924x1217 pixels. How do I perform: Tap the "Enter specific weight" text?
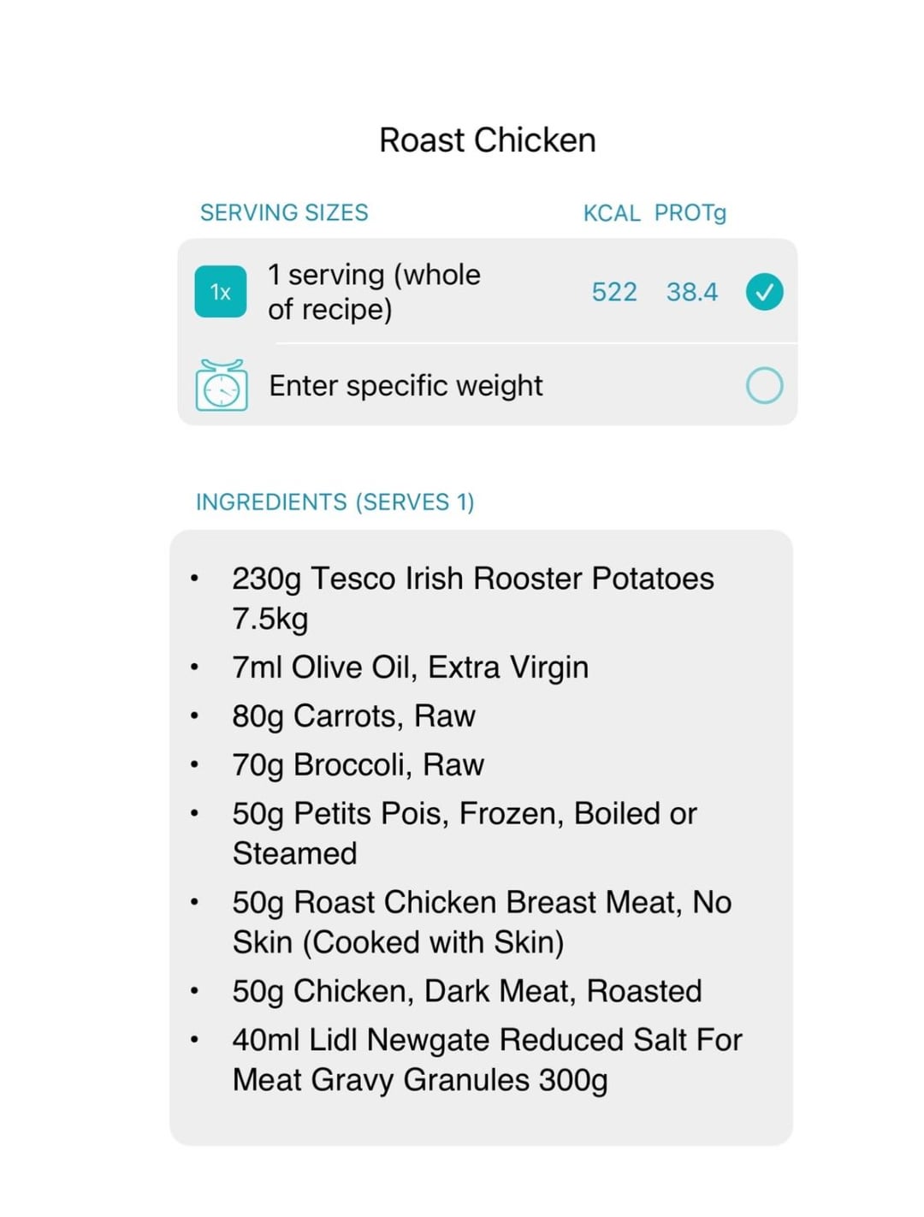(x=406, y=386)
